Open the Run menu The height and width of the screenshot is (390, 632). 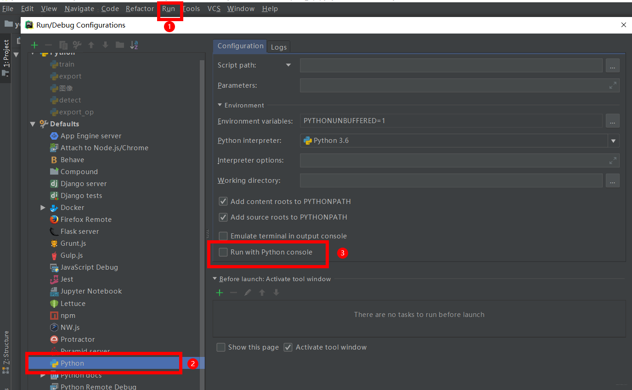pyautogui.click(x=169, y=8)
